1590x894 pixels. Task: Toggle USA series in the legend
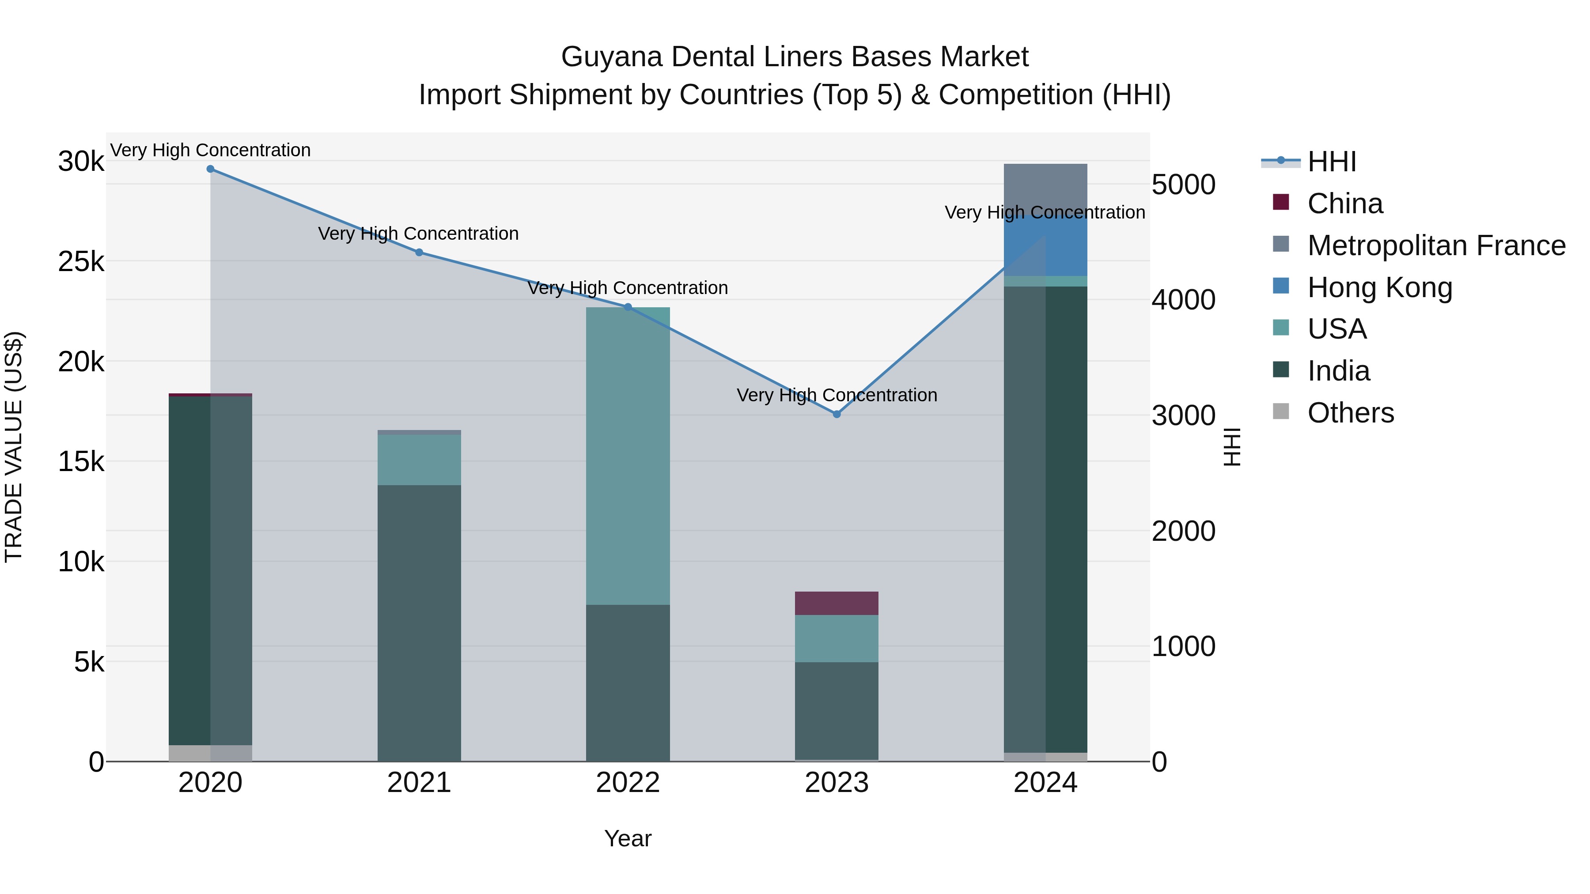pos(1320,329)
